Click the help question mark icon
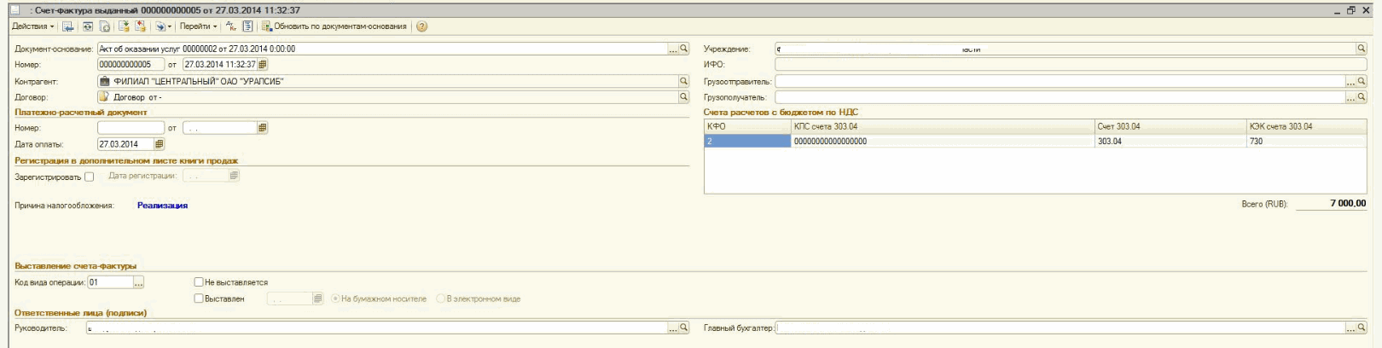 (421, 26)
